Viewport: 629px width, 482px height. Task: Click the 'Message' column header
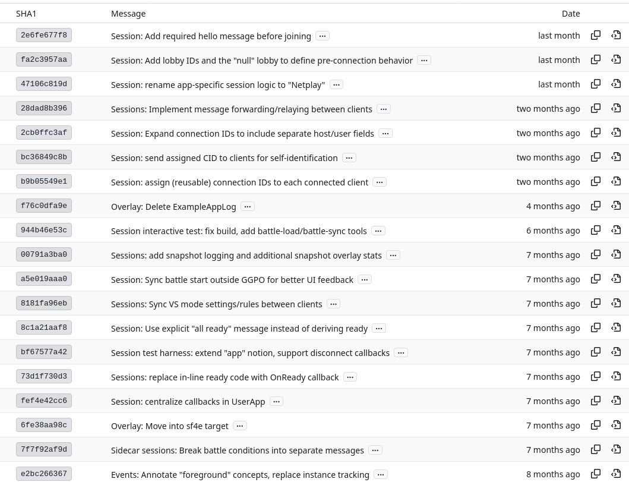tap(128, 14)
